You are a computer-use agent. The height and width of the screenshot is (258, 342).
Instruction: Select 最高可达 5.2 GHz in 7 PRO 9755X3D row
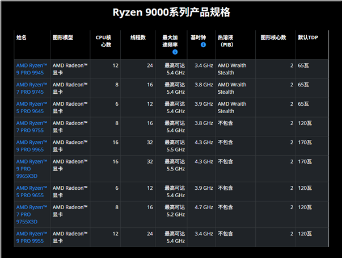175,211
